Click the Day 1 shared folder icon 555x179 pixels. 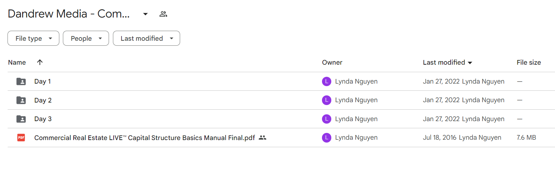21,81
